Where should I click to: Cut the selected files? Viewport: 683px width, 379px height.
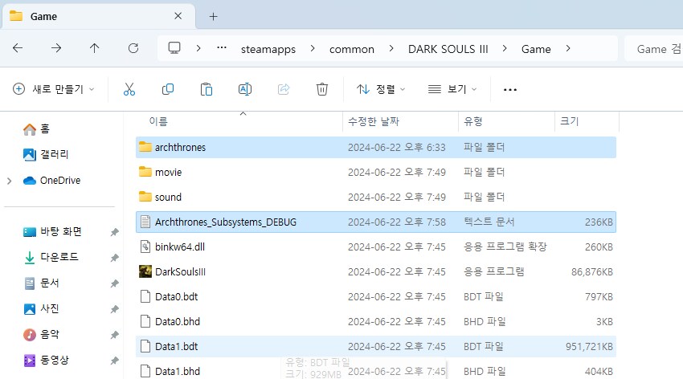(129, 89)
